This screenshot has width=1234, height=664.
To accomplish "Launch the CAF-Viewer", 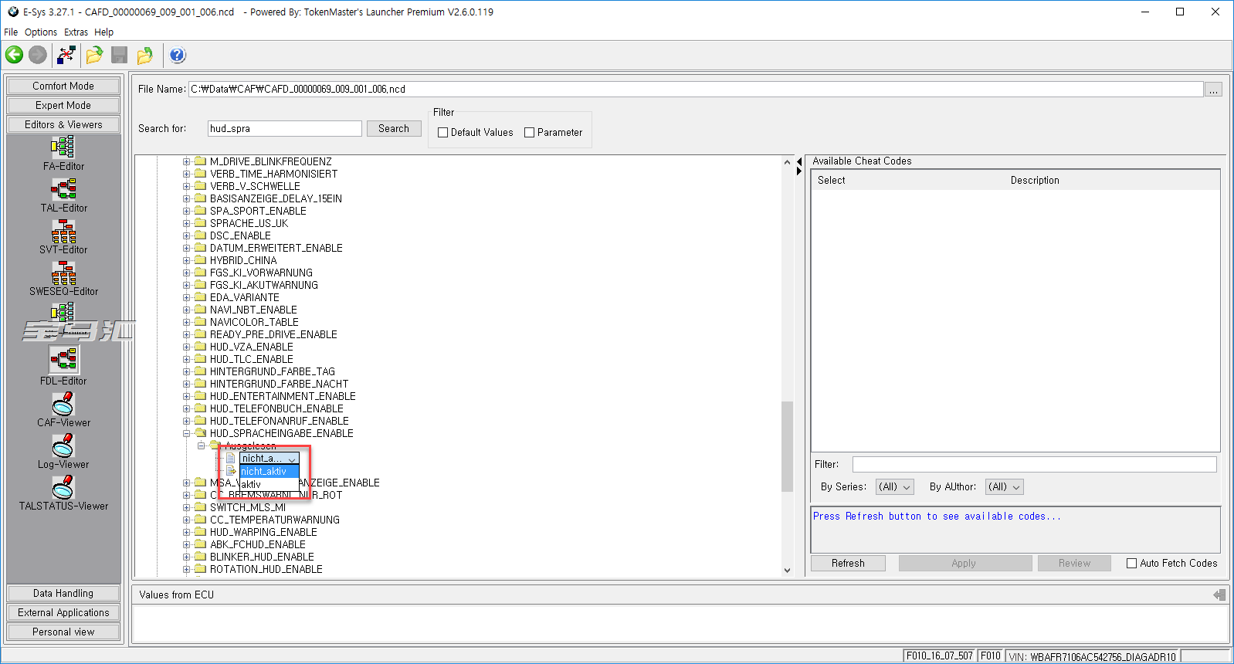I will (x=63, y=409).
